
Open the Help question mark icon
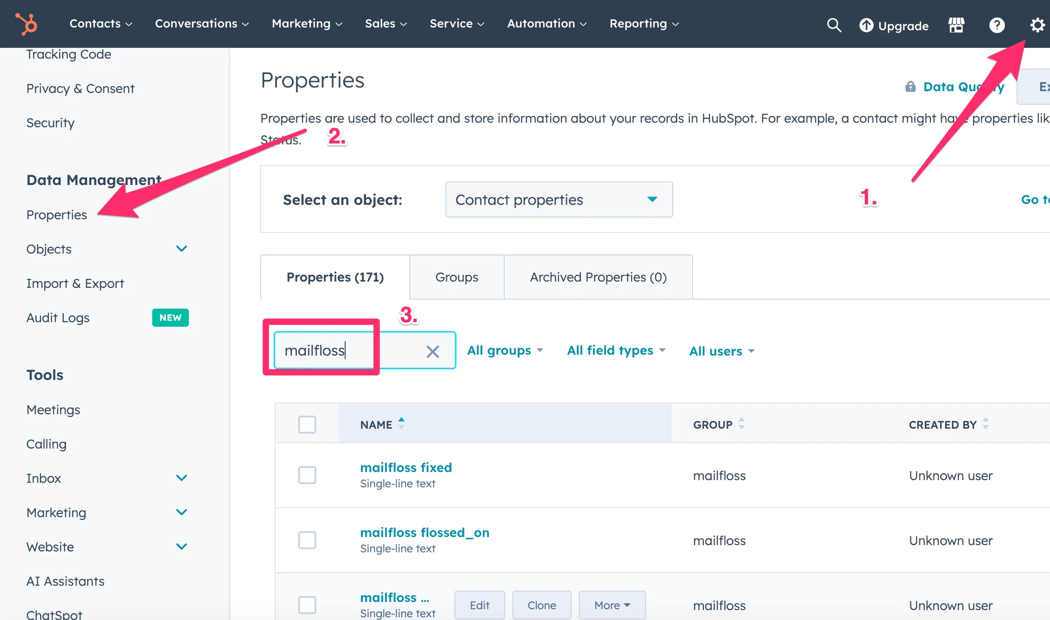click(997, 25)
